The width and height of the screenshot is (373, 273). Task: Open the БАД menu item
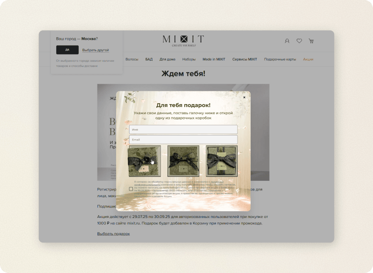pos(149,59)
